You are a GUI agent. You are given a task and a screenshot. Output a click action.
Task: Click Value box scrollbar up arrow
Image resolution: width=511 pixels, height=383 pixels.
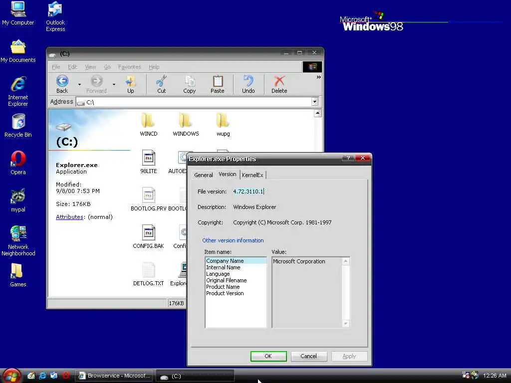pyautogui.click(x=345, y=261)
